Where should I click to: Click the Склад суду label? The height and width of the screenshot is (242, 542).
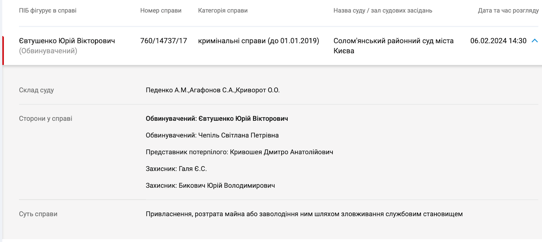pos(36,90)
